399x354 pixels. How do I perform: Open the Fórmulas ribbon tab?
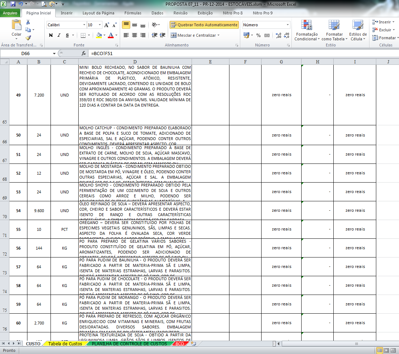[x=133, y=13]
